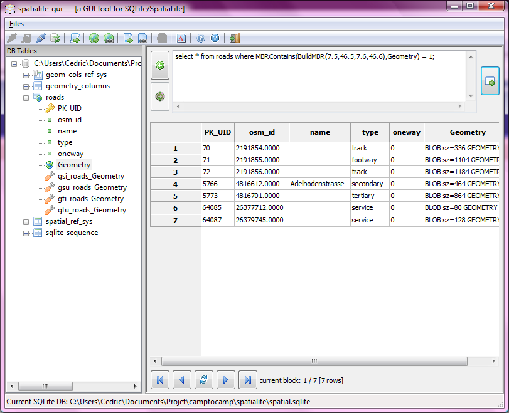Click the first blue help question-mark icon

201,38
